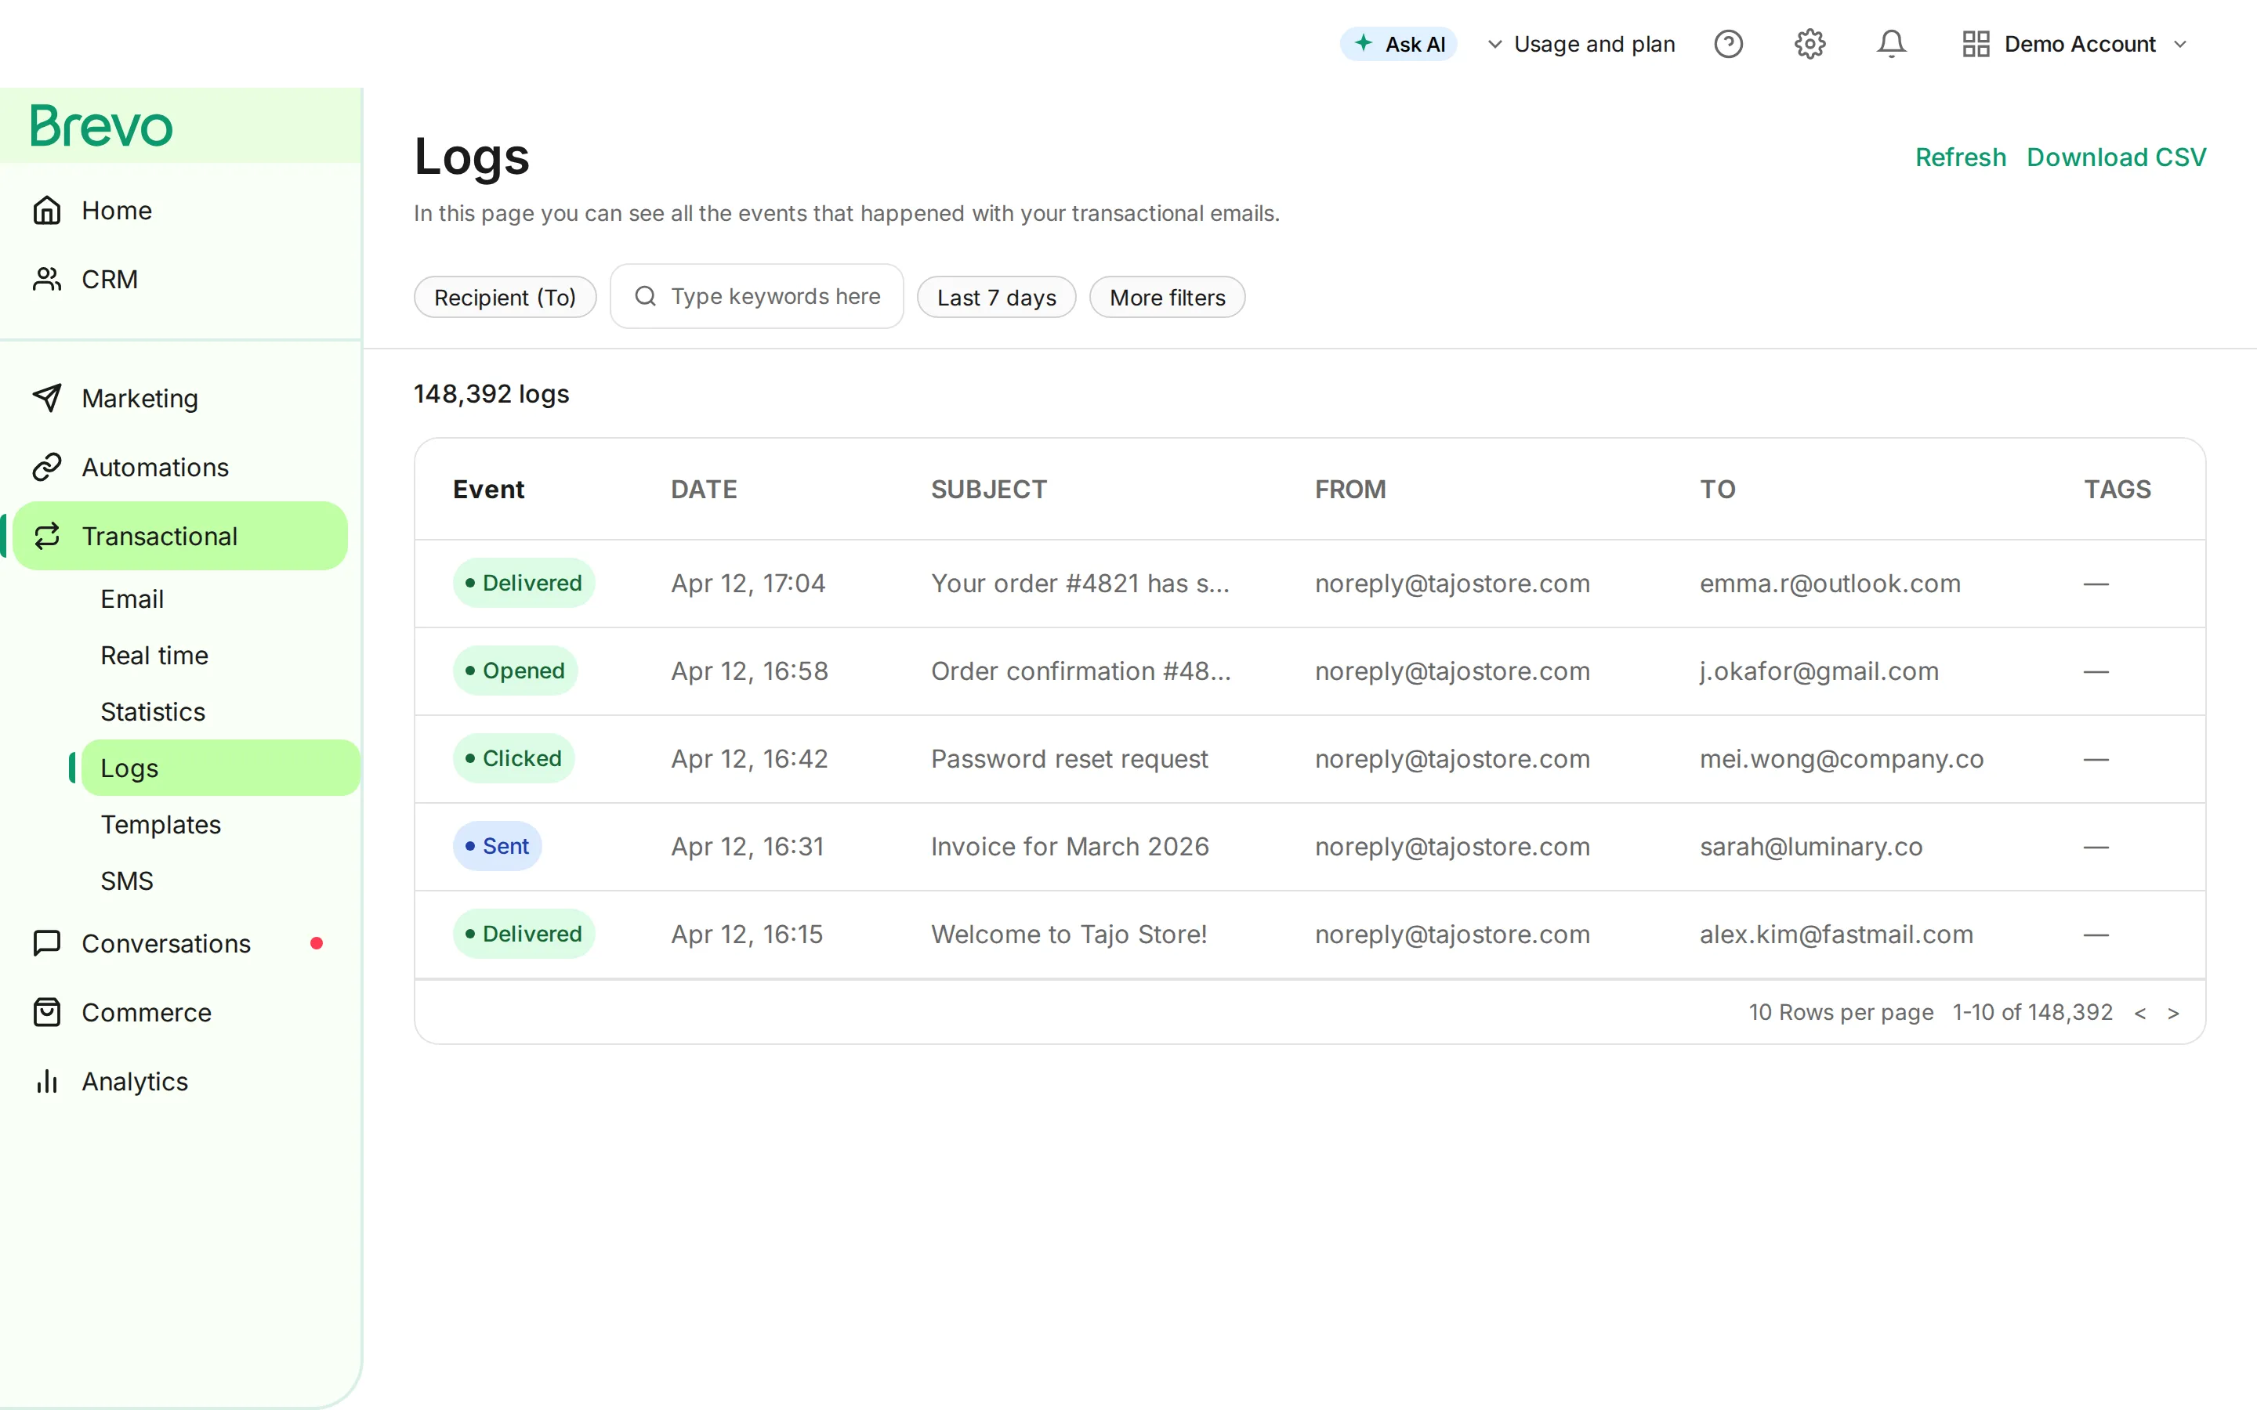This screenshot has width=2257, height=1410.
Task: Go to next page of logs
Action: pos(2173,1013)
